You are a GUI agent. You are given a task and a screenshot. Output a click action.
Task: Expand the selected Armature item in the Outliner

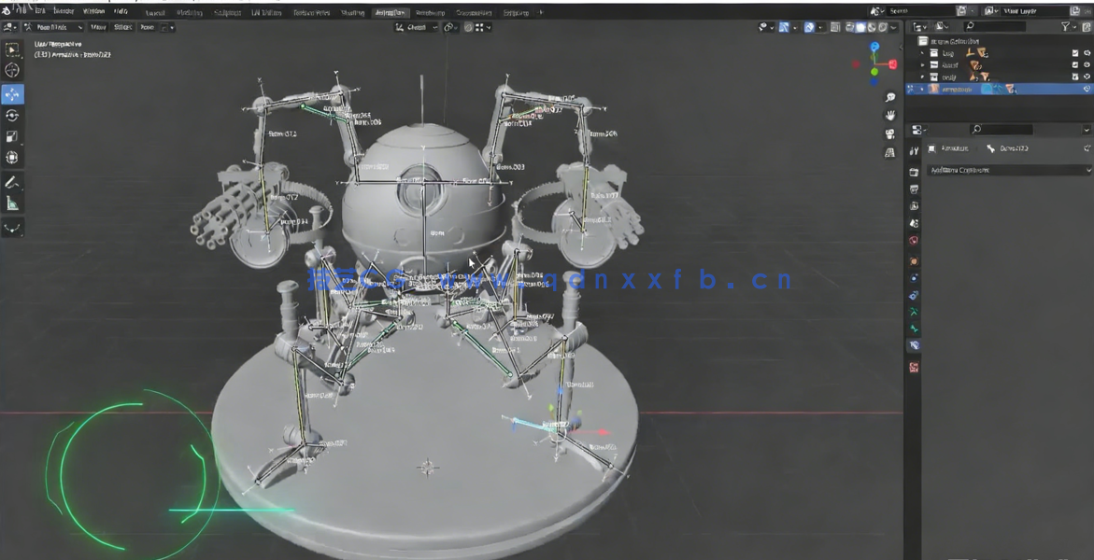(x=920, y=88)
